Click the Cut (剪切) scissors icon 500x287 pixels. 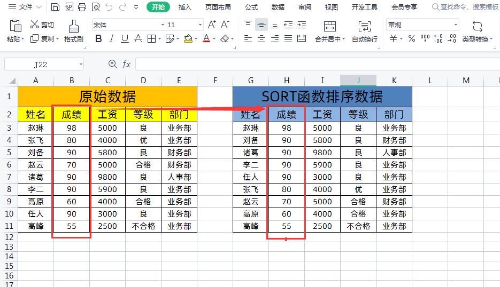pyautogui.click(x=35, y=25)
